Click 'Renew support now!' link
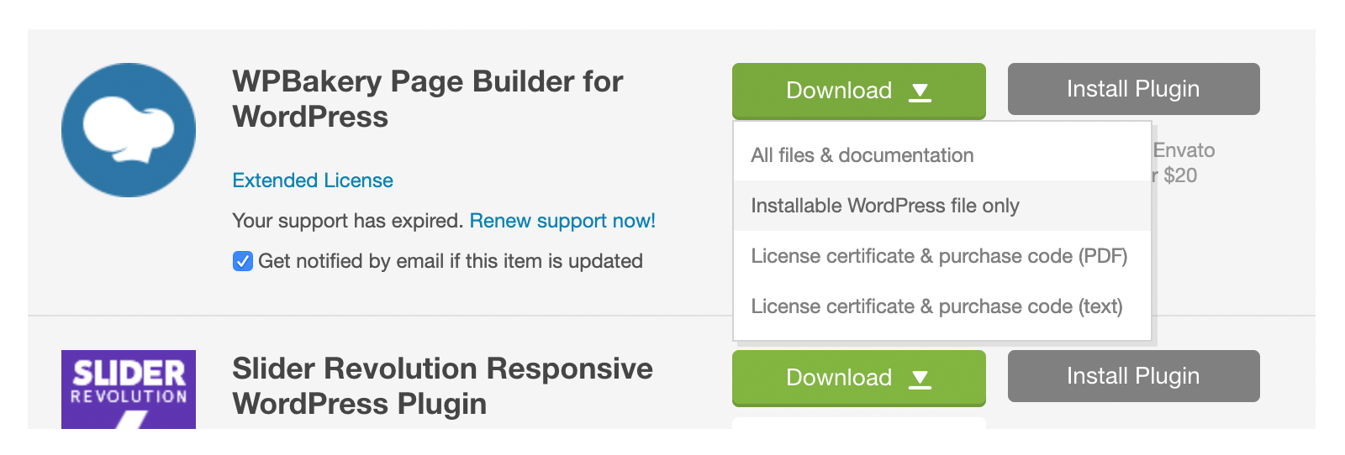1345x455 pixels. pyautogui.click(x=562, y=221)
